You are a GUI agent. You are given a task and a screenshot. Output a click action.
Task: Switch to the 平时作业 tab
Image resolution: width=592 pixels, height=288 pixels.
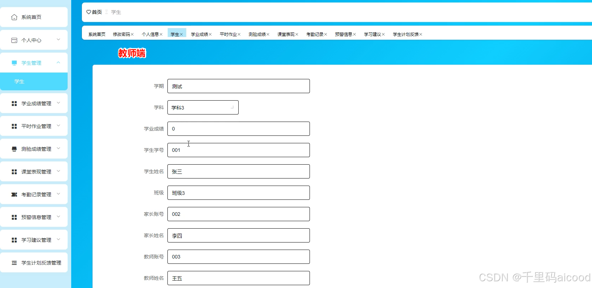pos(228,34)
